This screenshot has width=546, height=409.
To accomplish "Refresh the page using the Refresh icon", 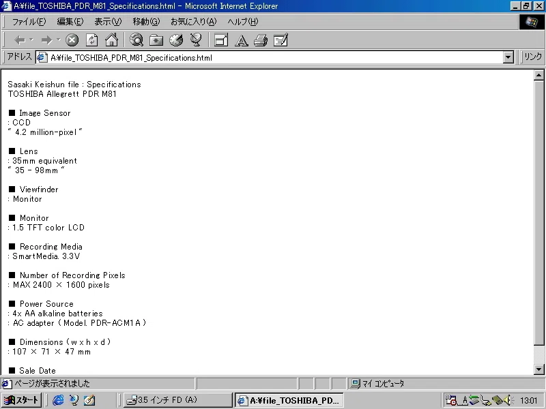I will 91,40.
